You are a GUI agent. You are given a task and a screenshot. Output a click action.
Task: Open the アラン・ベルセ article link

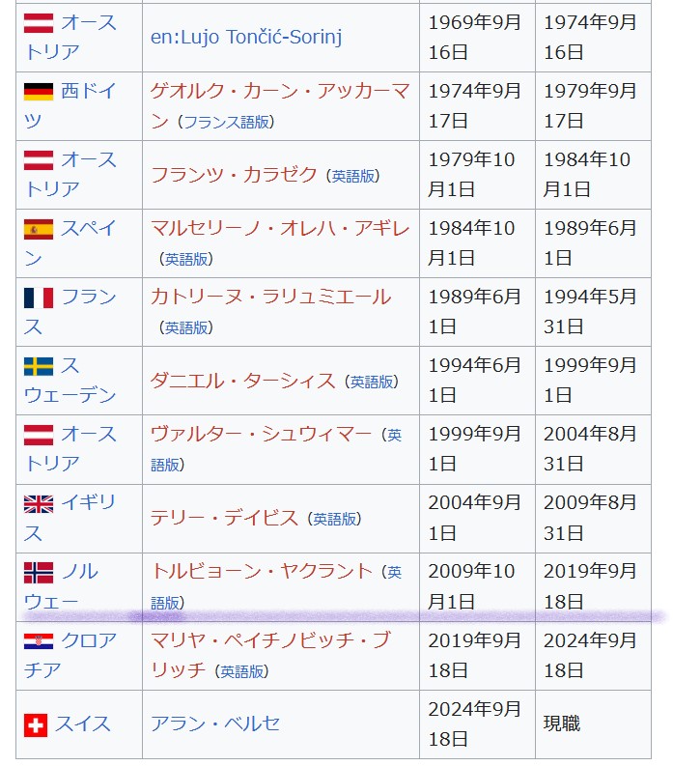pyautogui.click(x=215, y=724)
